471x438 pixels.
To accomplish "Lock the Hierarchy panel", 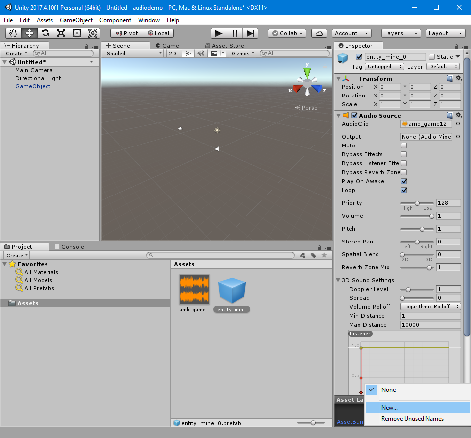I will 87,47.
